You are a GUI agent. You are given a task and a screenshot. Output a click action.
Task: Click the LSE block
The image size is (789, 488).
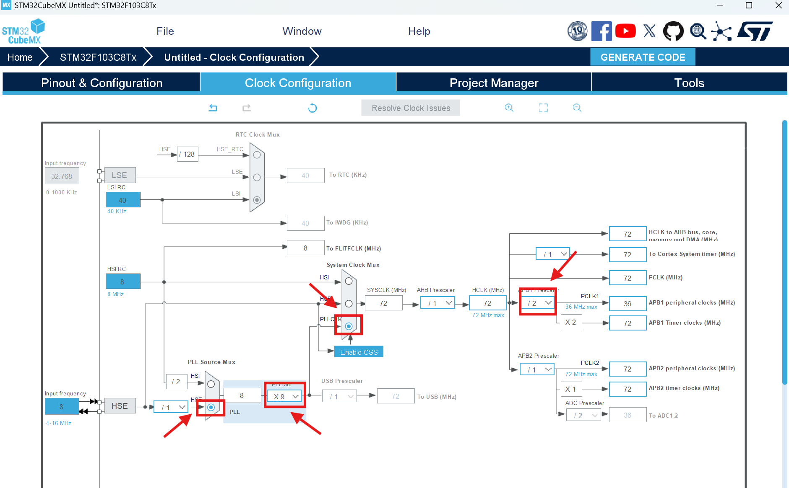[x=120, y=175]
